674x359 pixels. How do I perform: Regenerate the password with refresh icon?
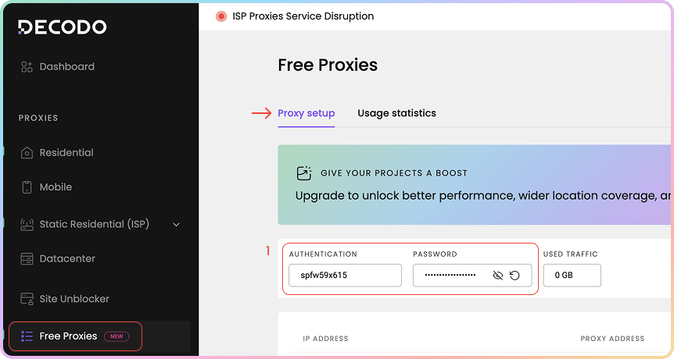point(514,275)
